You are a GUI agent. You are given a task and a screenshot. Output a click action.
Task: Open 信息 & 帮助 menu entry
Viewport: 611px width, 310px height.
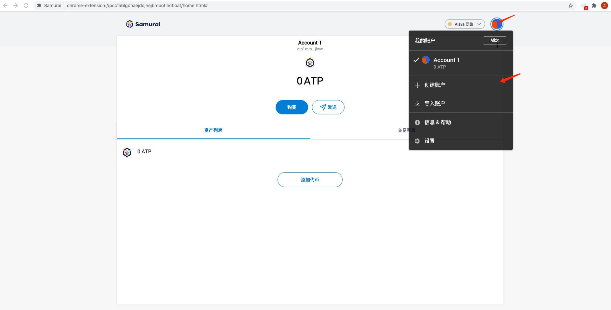437,122
